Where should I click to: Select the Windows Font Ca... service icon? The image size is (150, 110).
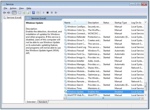click(65, 54)
